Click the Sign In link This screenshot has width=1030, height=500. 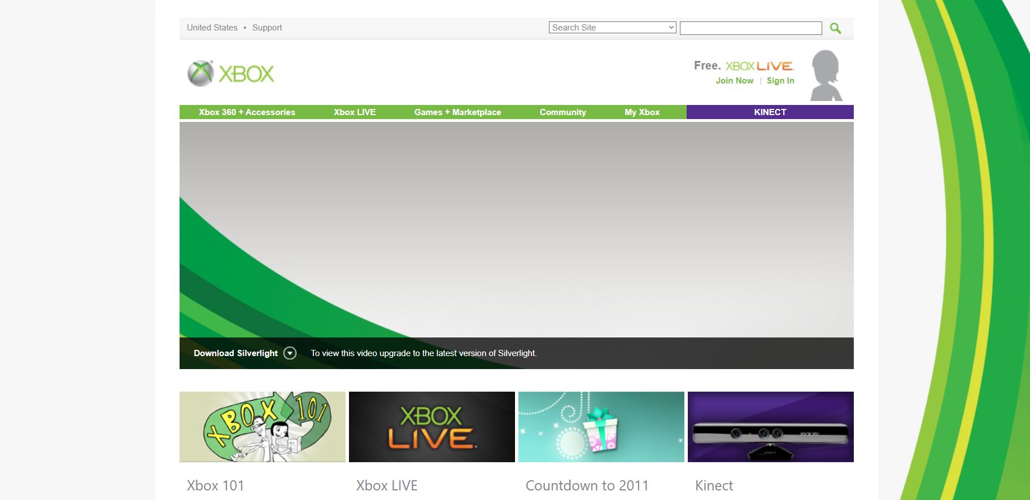coord(780,81)
